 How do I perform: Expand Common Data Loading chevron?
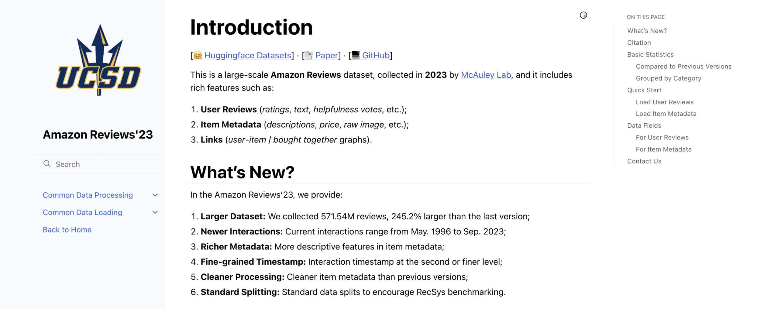click(155, 212)
